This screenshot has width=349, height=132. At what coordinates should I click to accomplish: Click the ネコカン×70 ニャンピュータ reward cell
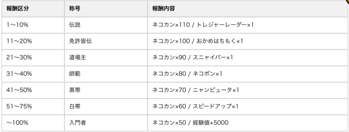tap(247, 90)
